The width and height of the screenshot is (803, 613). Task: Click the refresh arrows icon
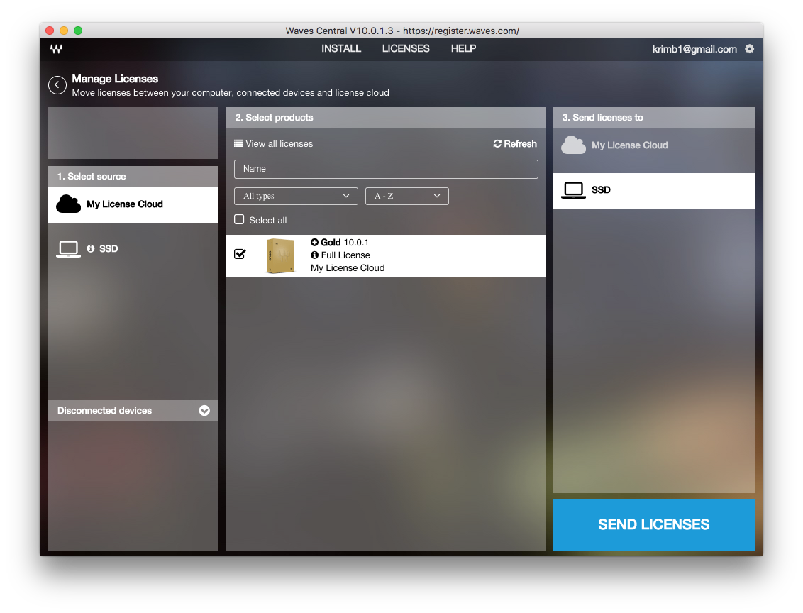pos(497,144)
